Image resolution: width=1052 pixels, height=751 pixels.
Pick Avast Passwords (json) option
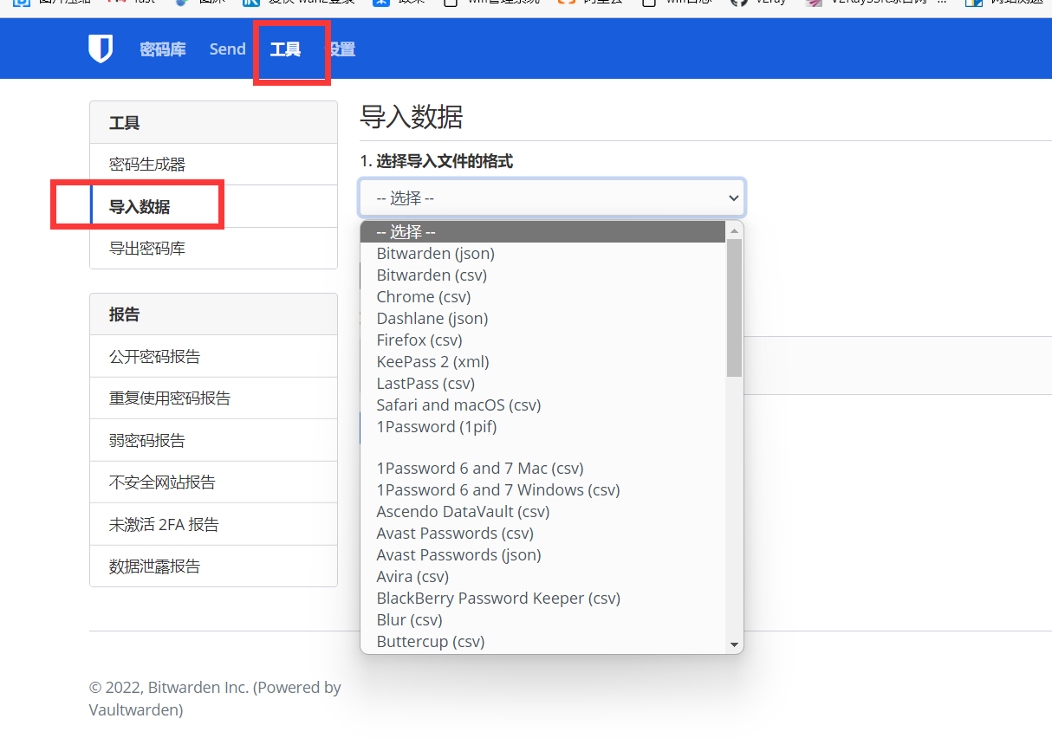(543, 555)
